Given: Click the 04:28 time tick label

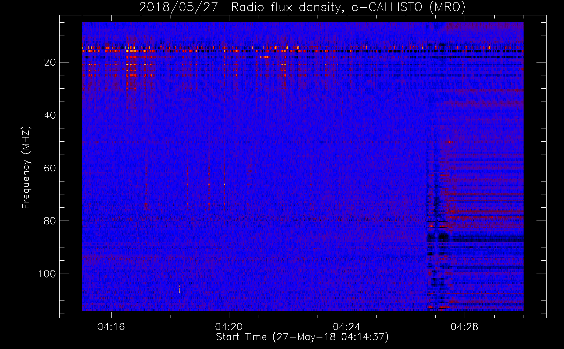Looking at the screenshot, I should point(465,327).
